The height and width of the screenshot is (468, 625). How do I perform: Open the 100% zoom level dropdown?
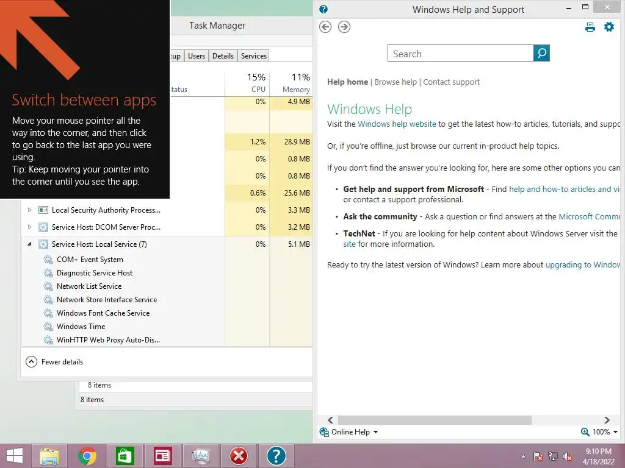pos(615,432)
